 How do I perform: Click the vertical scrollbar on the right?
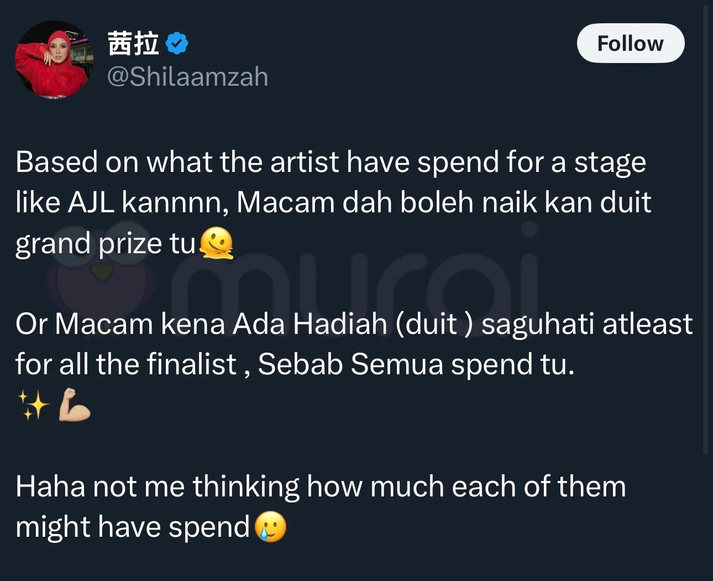coord(705,221)
